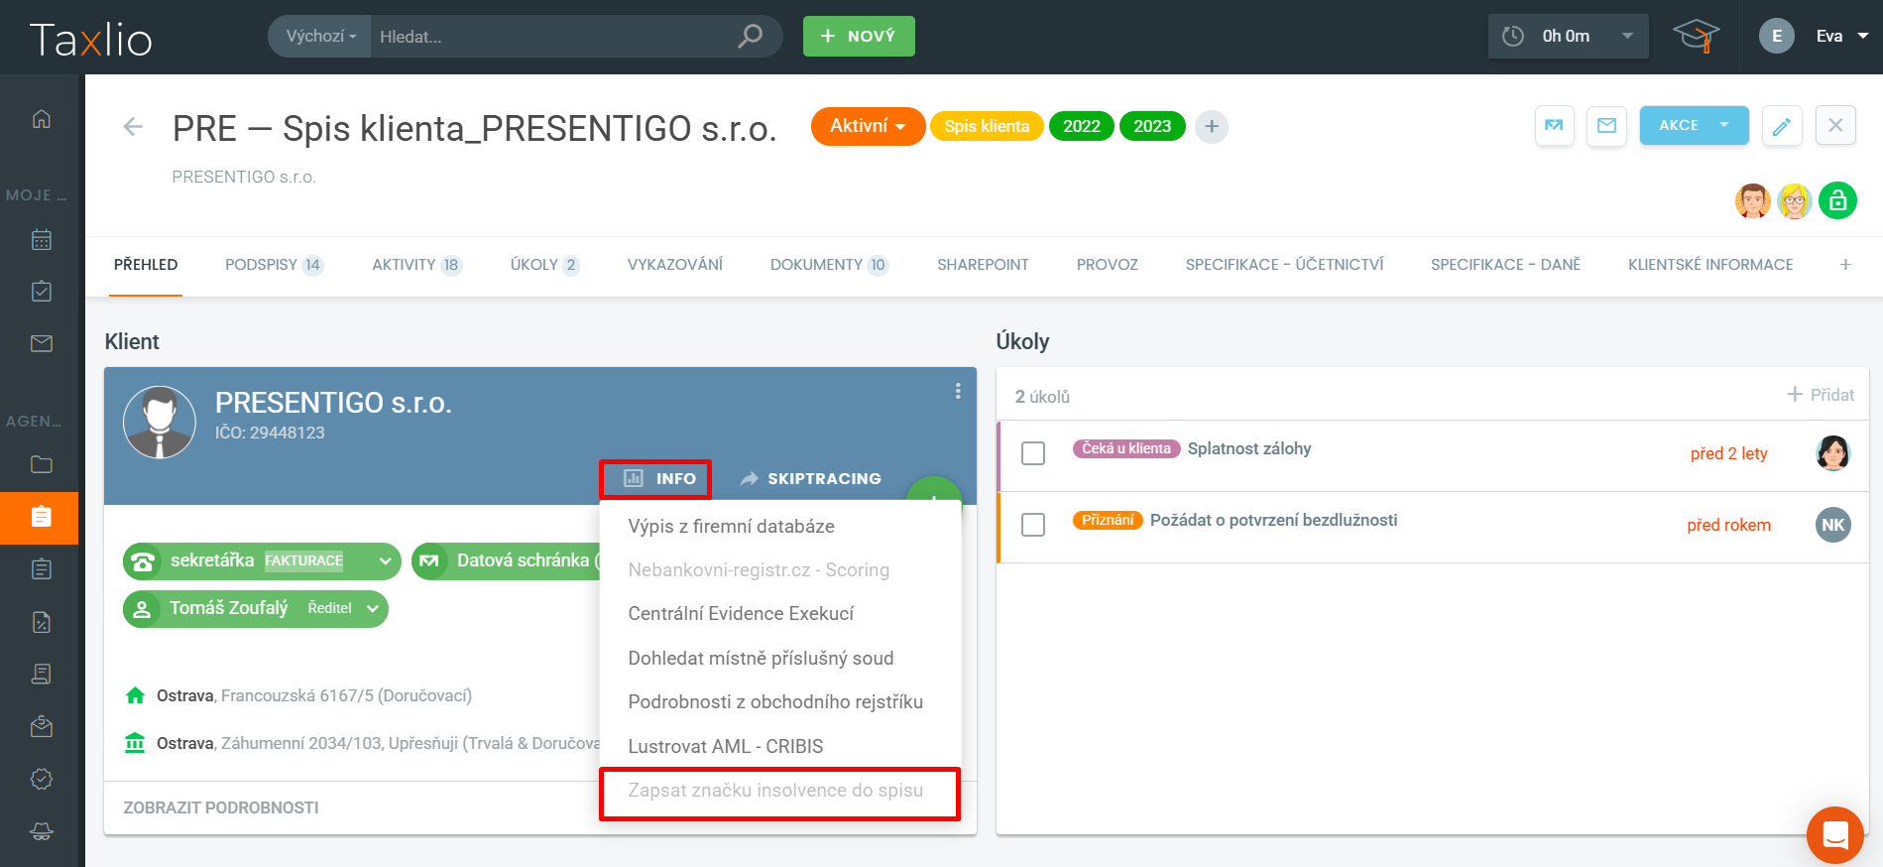Image resolution: width=1883 pixels, height=867 pixels.
Task: Select Lustrovat AML - CRIBIS
Action: [x=780, y=747]
